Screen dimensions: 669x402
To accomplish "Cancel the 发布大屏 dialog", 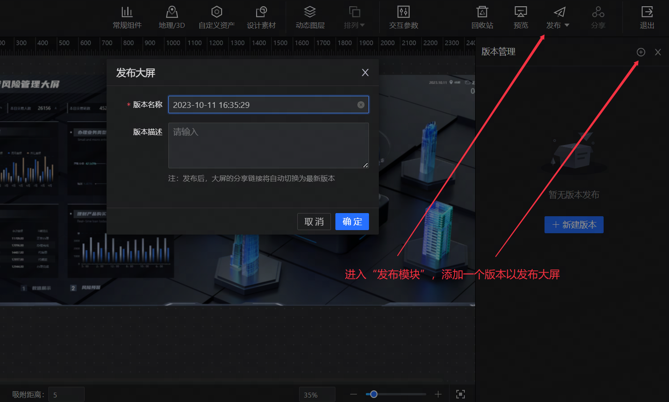I will click(314, 221).
